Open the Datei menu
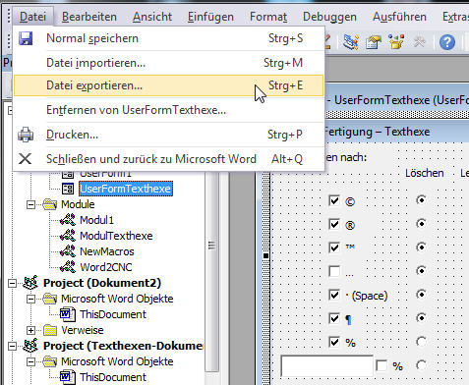 click(32, 17)
